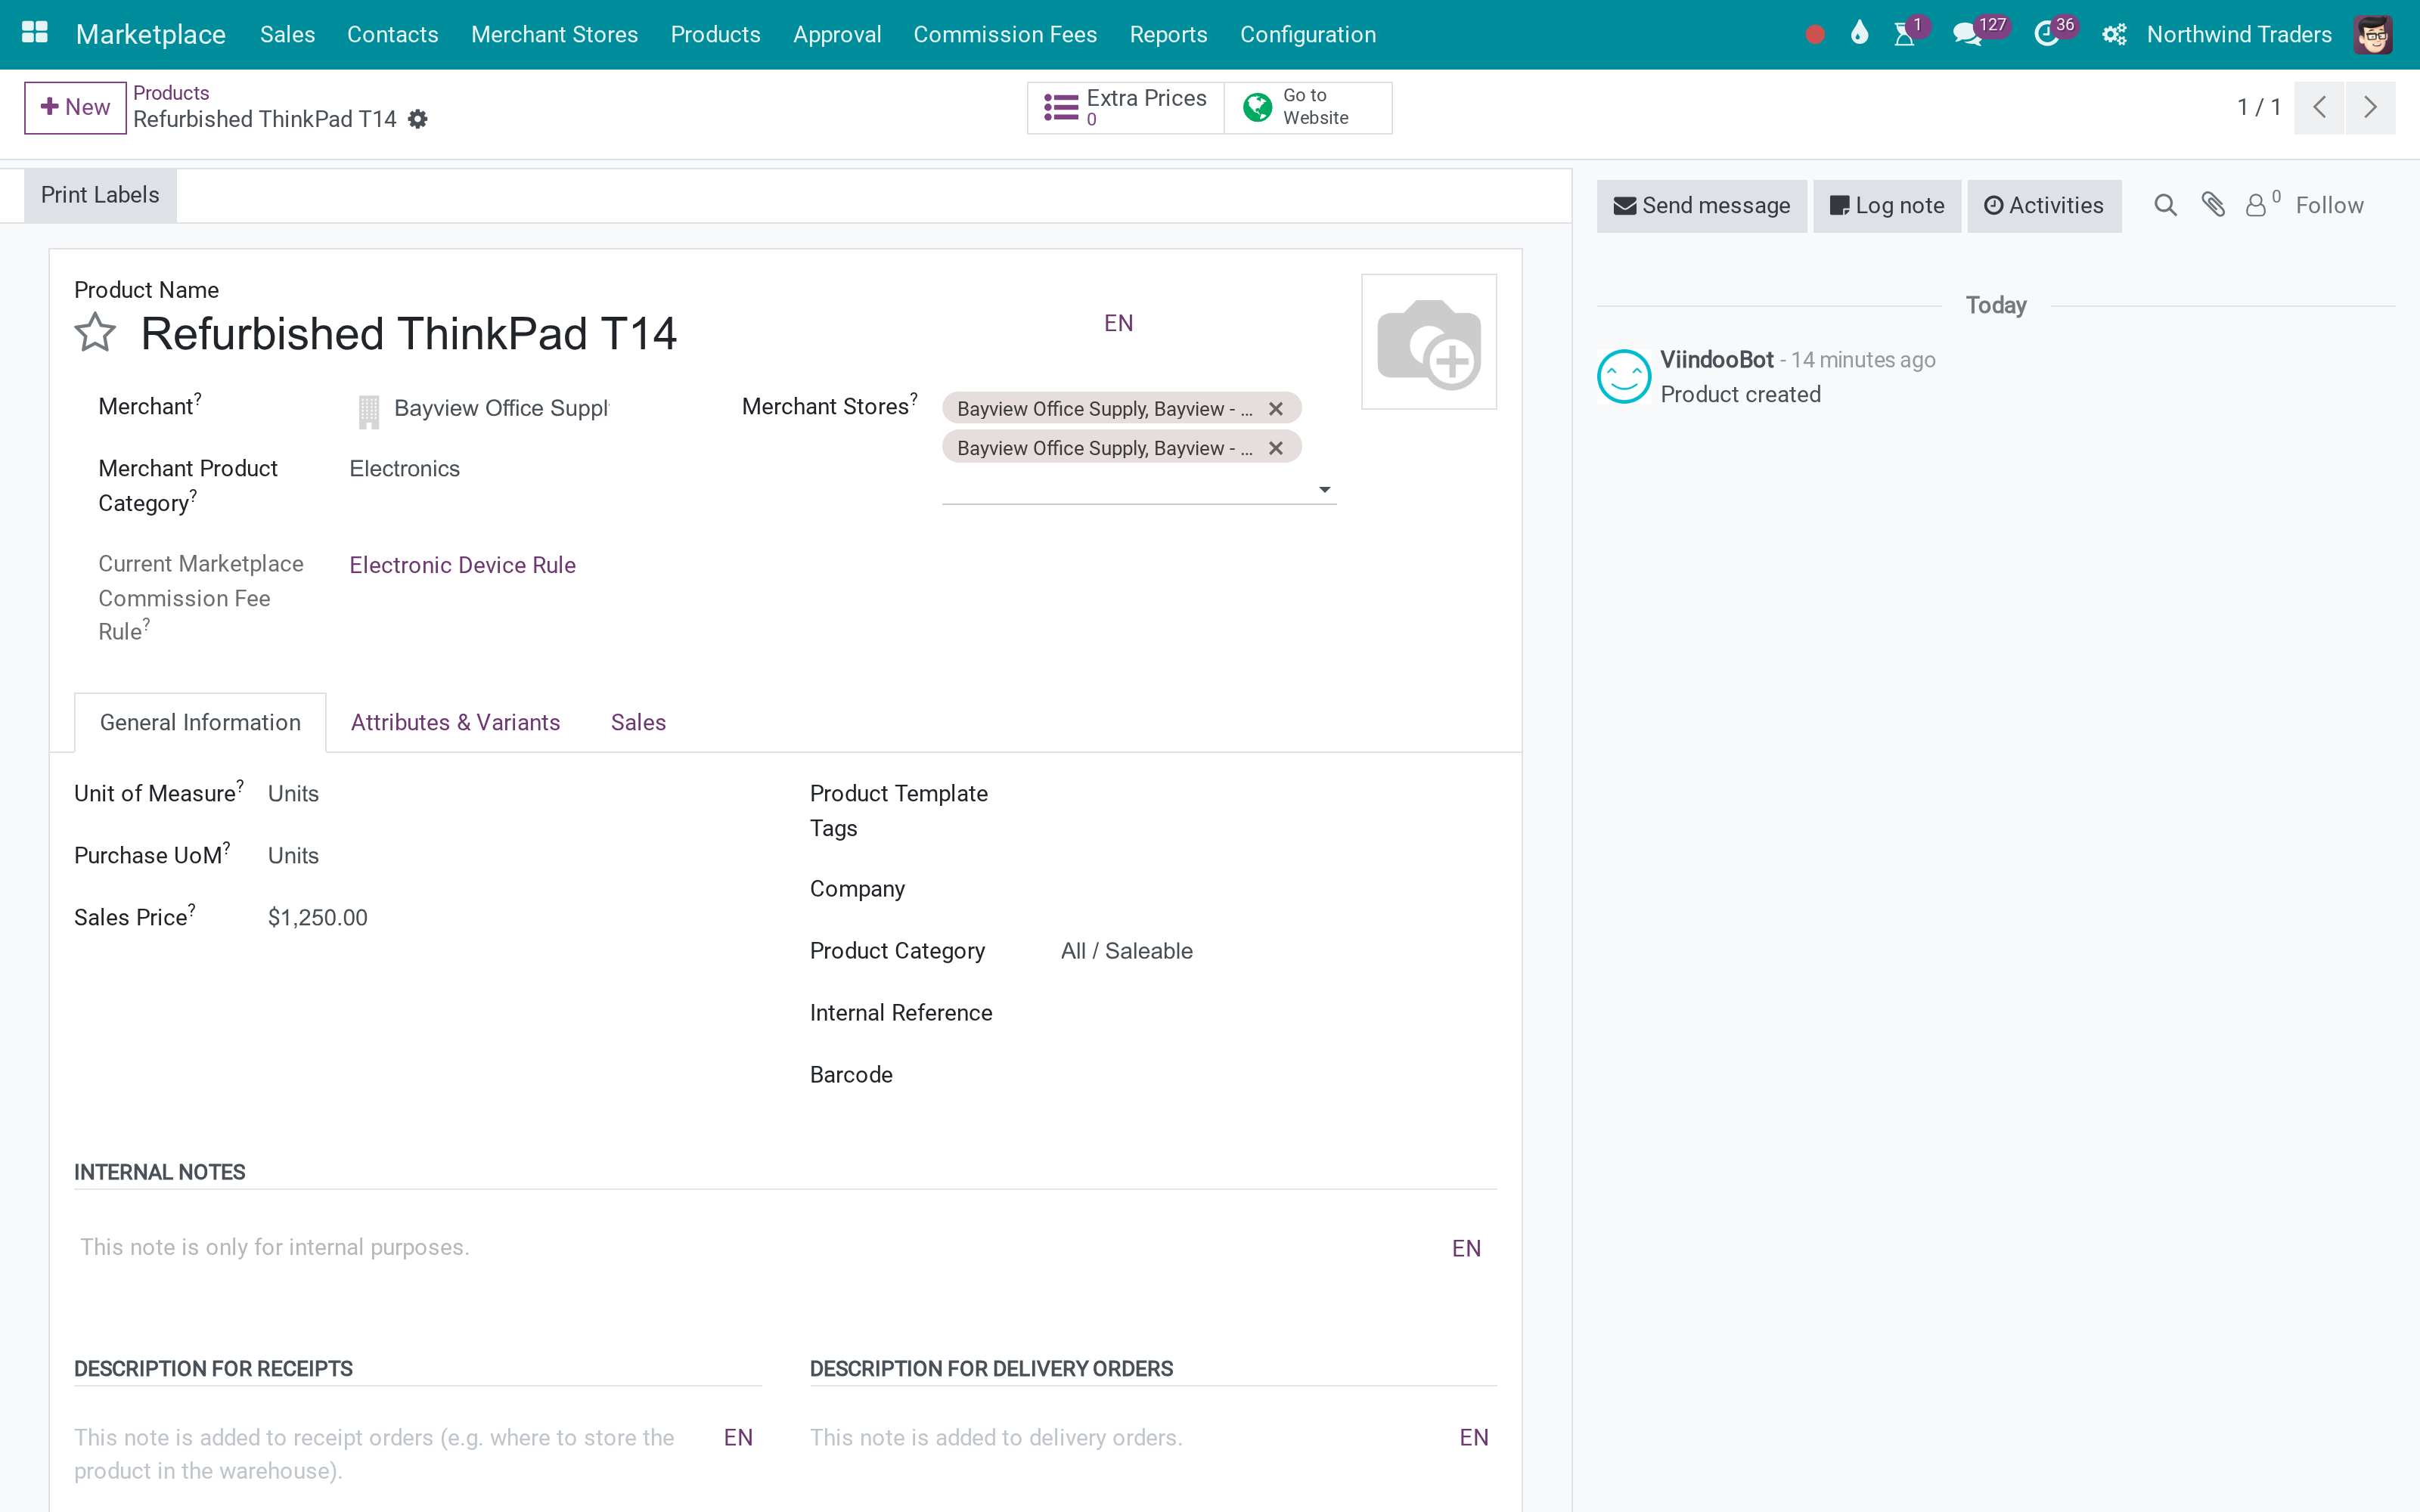Click the Print Labels button
Screen dimensions: 2420x1512
(x=100, y=195)
